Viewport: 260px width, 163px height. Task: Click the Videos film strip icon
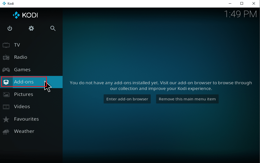[6, 107]
